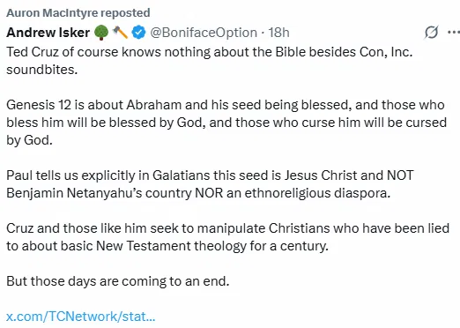
Task: Click the phrase New Testament theology
Action: [171, 246]
